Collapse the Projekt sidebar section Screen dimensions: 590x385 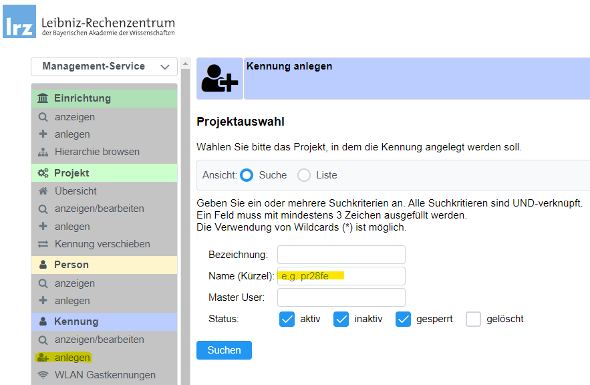coord(104,173)
